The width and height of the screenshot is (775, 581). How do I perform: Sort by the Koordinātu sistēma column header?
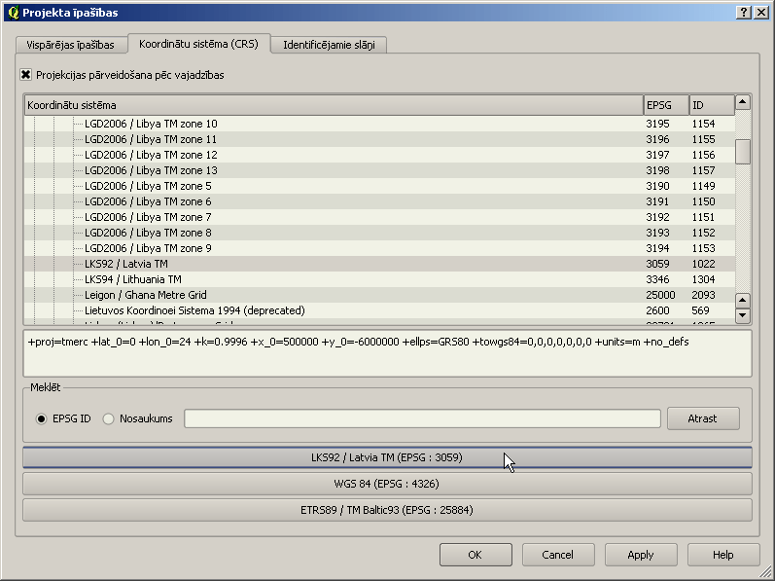point(334,105)
